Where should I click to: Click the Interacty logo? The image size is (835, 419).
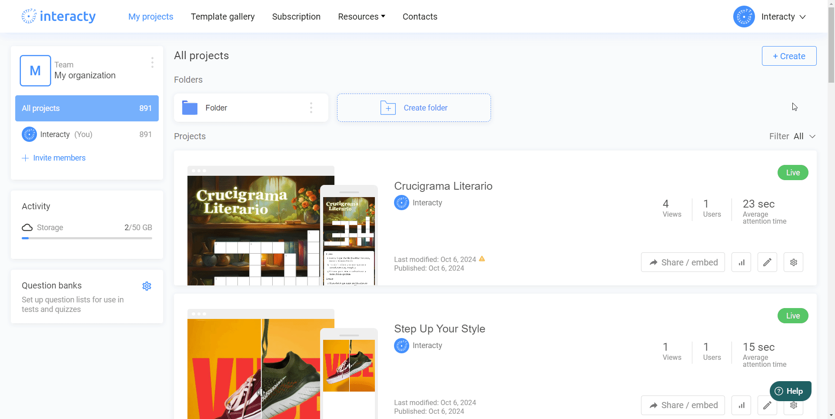pyautogui.click(x=59, y=17)
